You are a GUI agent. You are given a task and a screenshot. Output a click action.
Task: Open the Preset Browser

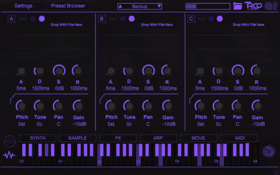pyautogui.click(x=68, y=6)
